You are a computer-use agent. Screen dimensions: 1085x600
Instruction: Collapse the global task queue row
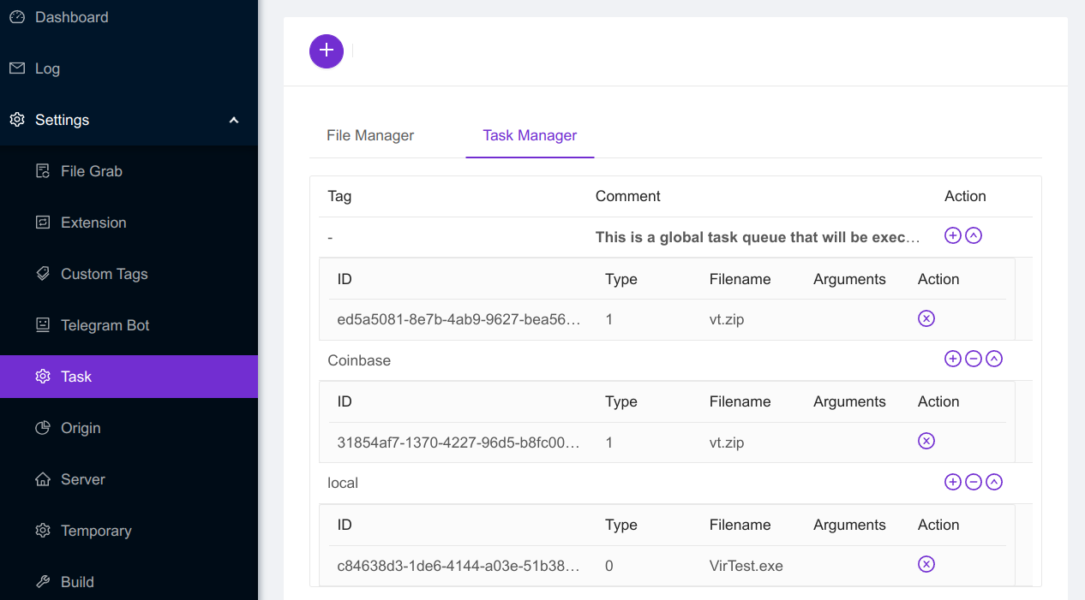[974, 235]
